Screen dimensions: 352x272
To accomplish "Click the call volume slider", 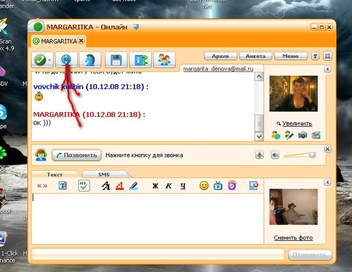I will coord(300,155).
